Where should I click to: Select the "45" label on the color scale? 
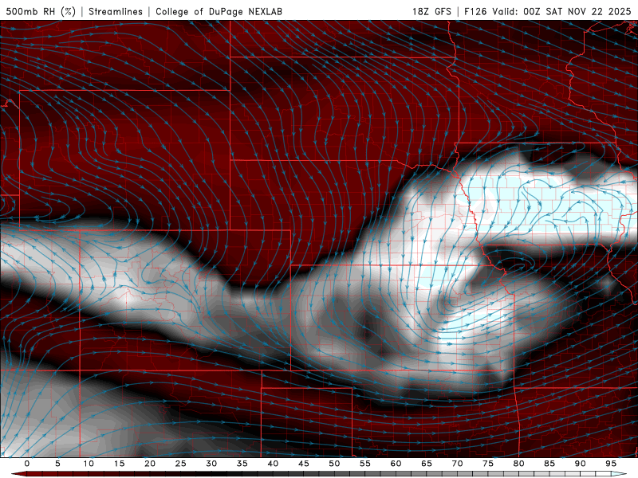[304, 464]
